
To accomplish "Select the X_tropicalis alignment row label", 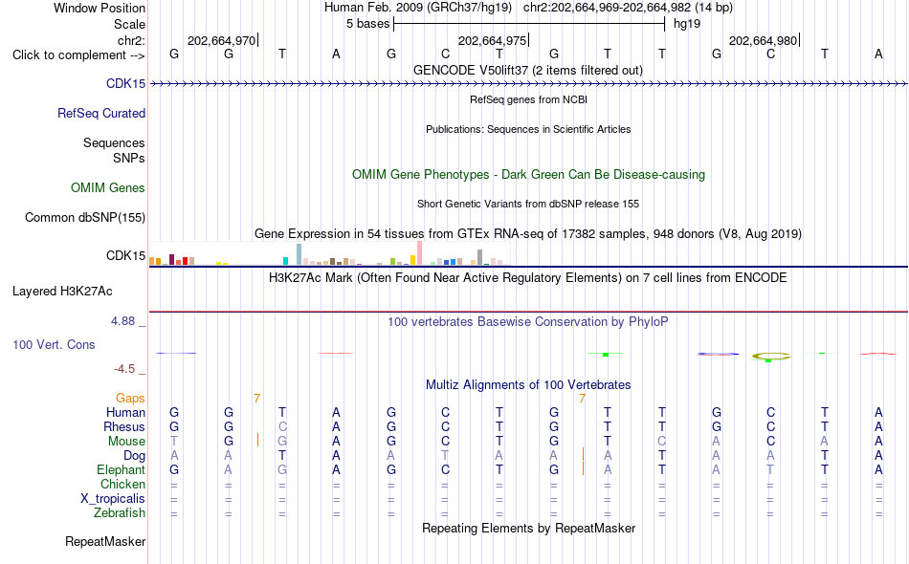I will click(113, 499).
